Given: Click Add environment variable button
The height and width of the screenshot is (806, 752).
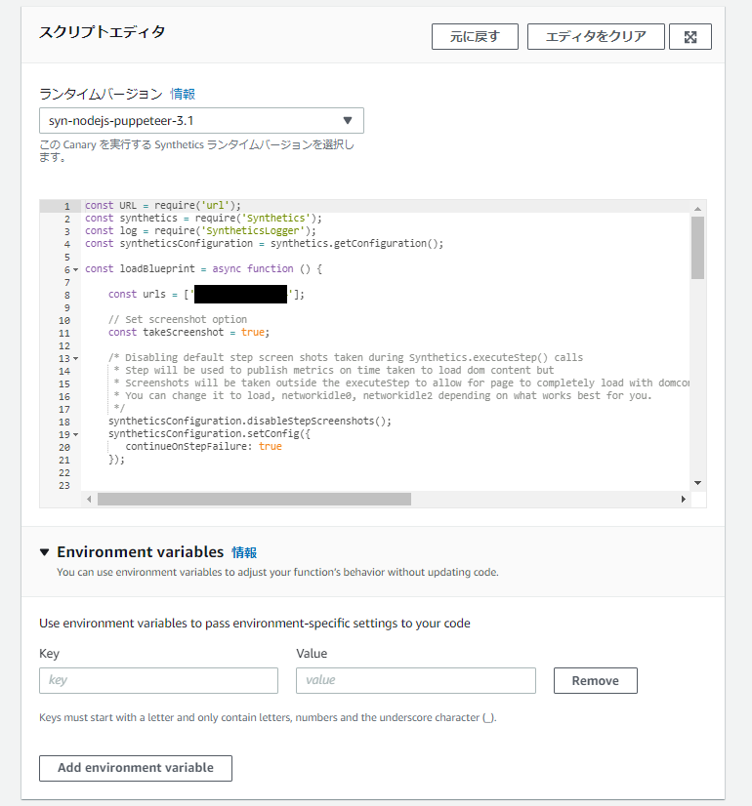Looking at the screenshot, I should point(136,768).
